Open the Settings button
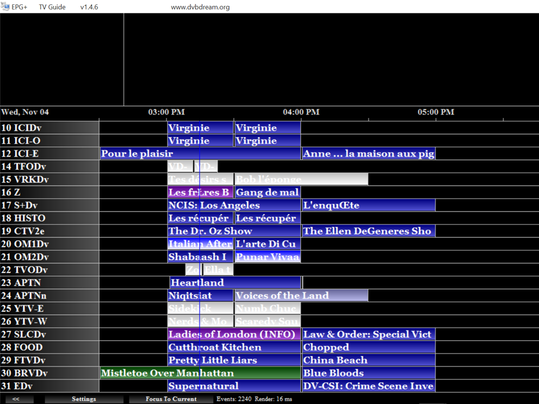Viewport: 539px width, 404px height. click(x=84, y=399)
